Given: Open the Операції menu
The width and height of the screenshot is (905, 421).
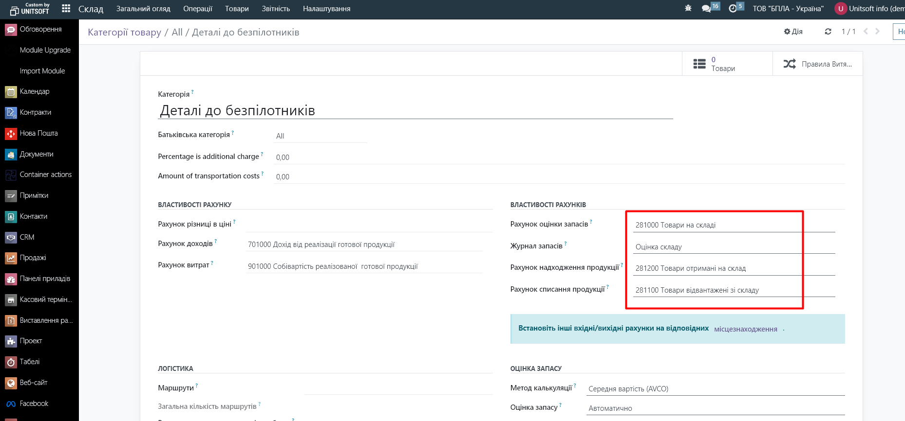Looking at the screenshot, I should (198, 9).
